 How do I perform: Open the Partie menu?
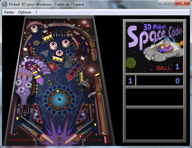tap(9, 12)
